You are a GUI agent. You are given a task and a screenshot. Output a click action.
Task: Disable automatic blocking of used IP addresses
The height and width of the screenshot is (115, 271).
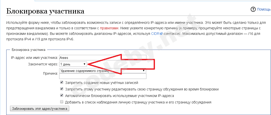[62, 95]
